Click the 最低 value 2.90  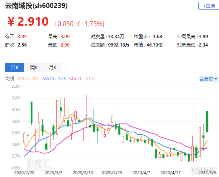(x=65, y=45)
